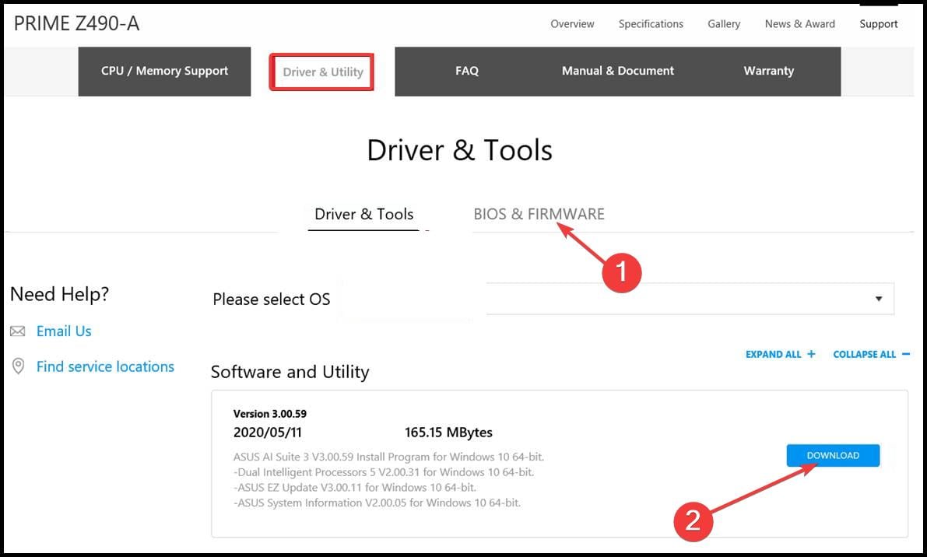The width and height of the screenshot is (927, 557).
Task: Open News & Award section
Action: point(799,24)
